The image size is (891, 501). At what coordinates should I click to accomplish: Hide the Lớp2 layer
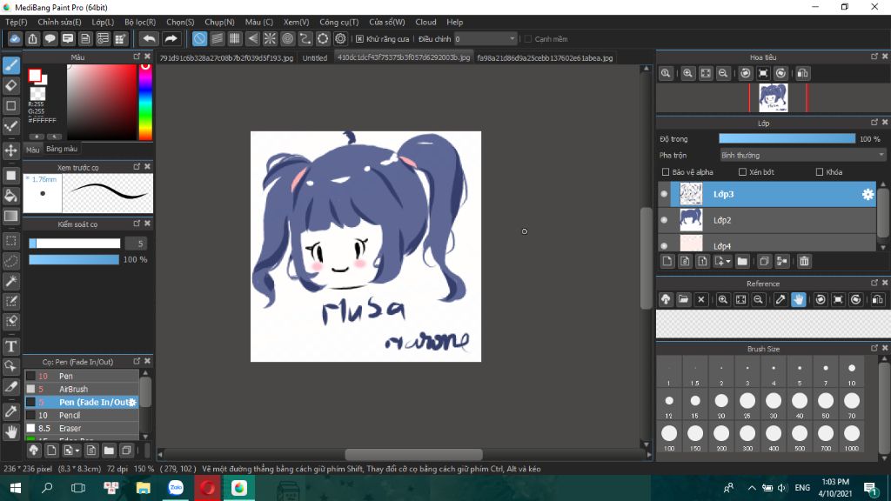(x=664, y=220)
